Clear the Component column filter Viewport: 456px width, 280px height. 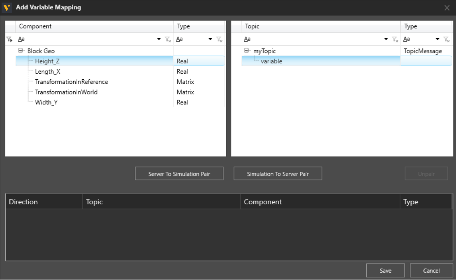click(x=168, y=39)
